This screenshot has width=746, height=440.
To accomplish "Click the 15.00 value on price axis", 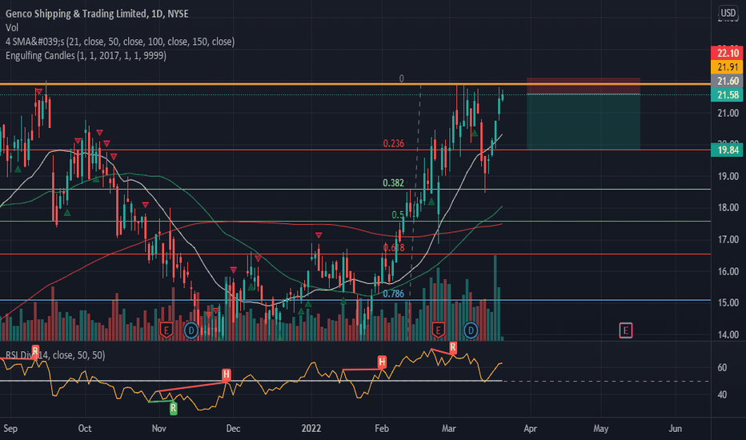I will [728, 303].
